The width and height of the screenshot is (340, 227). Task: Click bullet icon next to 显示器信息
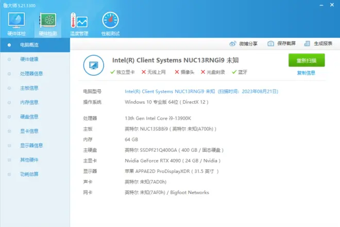pos(9,145)
